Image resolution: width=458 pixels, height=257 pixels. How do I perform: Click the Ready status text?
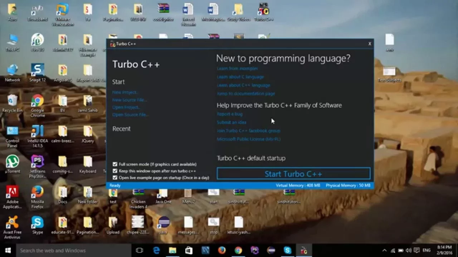115,186
